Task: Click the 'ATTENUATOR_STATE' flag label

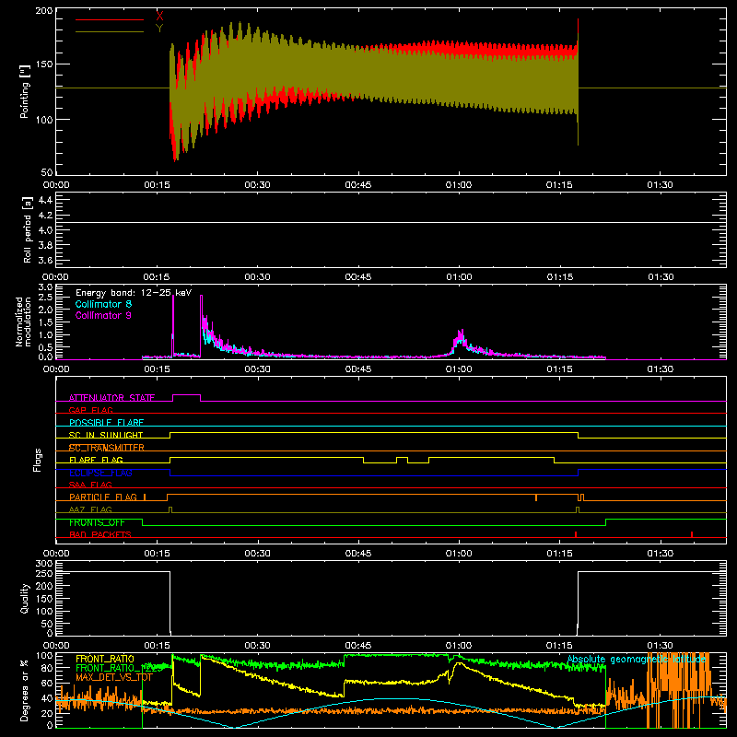Action: click(x=111, y=398)
